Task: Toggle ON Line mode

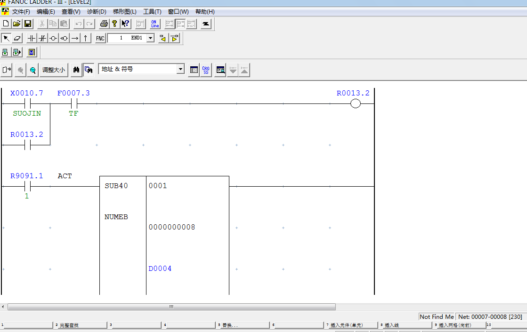Action: (x=154, y=24)
